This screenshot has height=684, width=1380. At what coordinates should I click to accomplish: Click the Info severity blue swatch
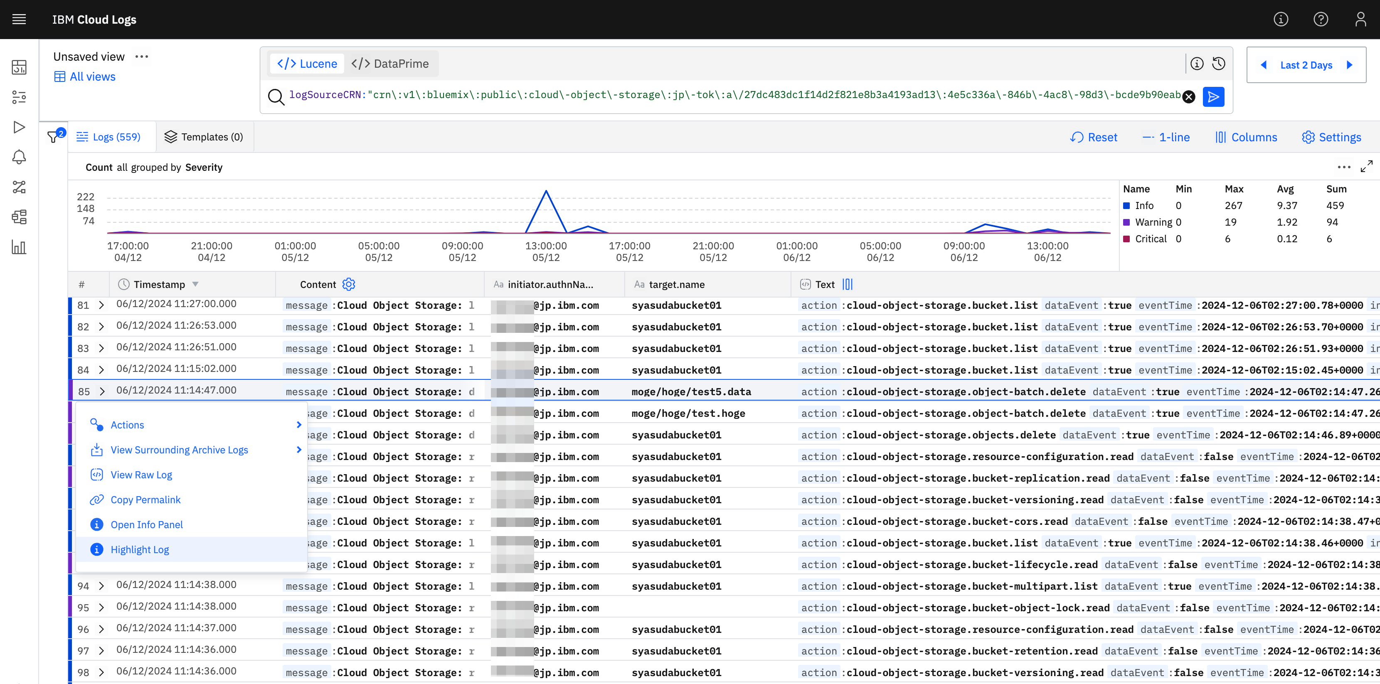[x=1126, y=206]
